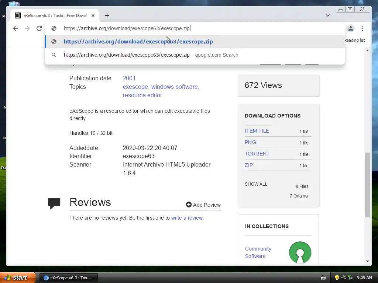Viewport: 378px width, 283px height.
Task: Click the address bar URL field
Action: 195,28
